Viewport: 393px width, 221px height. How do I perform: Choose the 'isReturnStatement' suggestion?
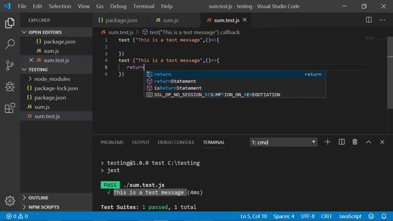[235, 88]
